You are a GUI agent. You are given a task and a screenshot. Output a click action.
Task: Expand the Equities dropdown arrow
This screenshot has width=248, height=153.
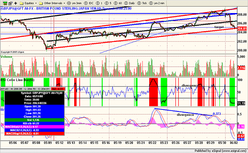click(36, 3)
